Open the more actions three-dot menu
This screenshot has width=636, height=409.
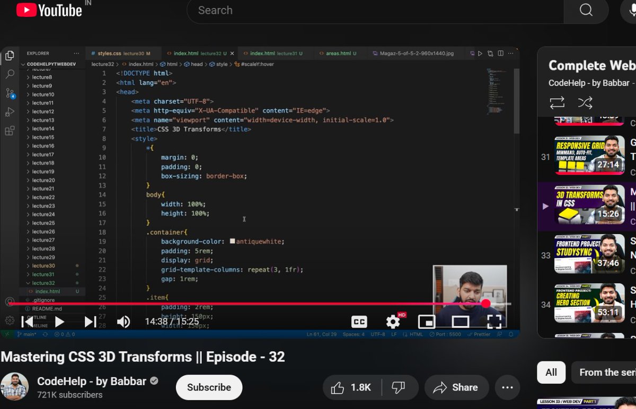pyautogui.click(x=507, y=388)
